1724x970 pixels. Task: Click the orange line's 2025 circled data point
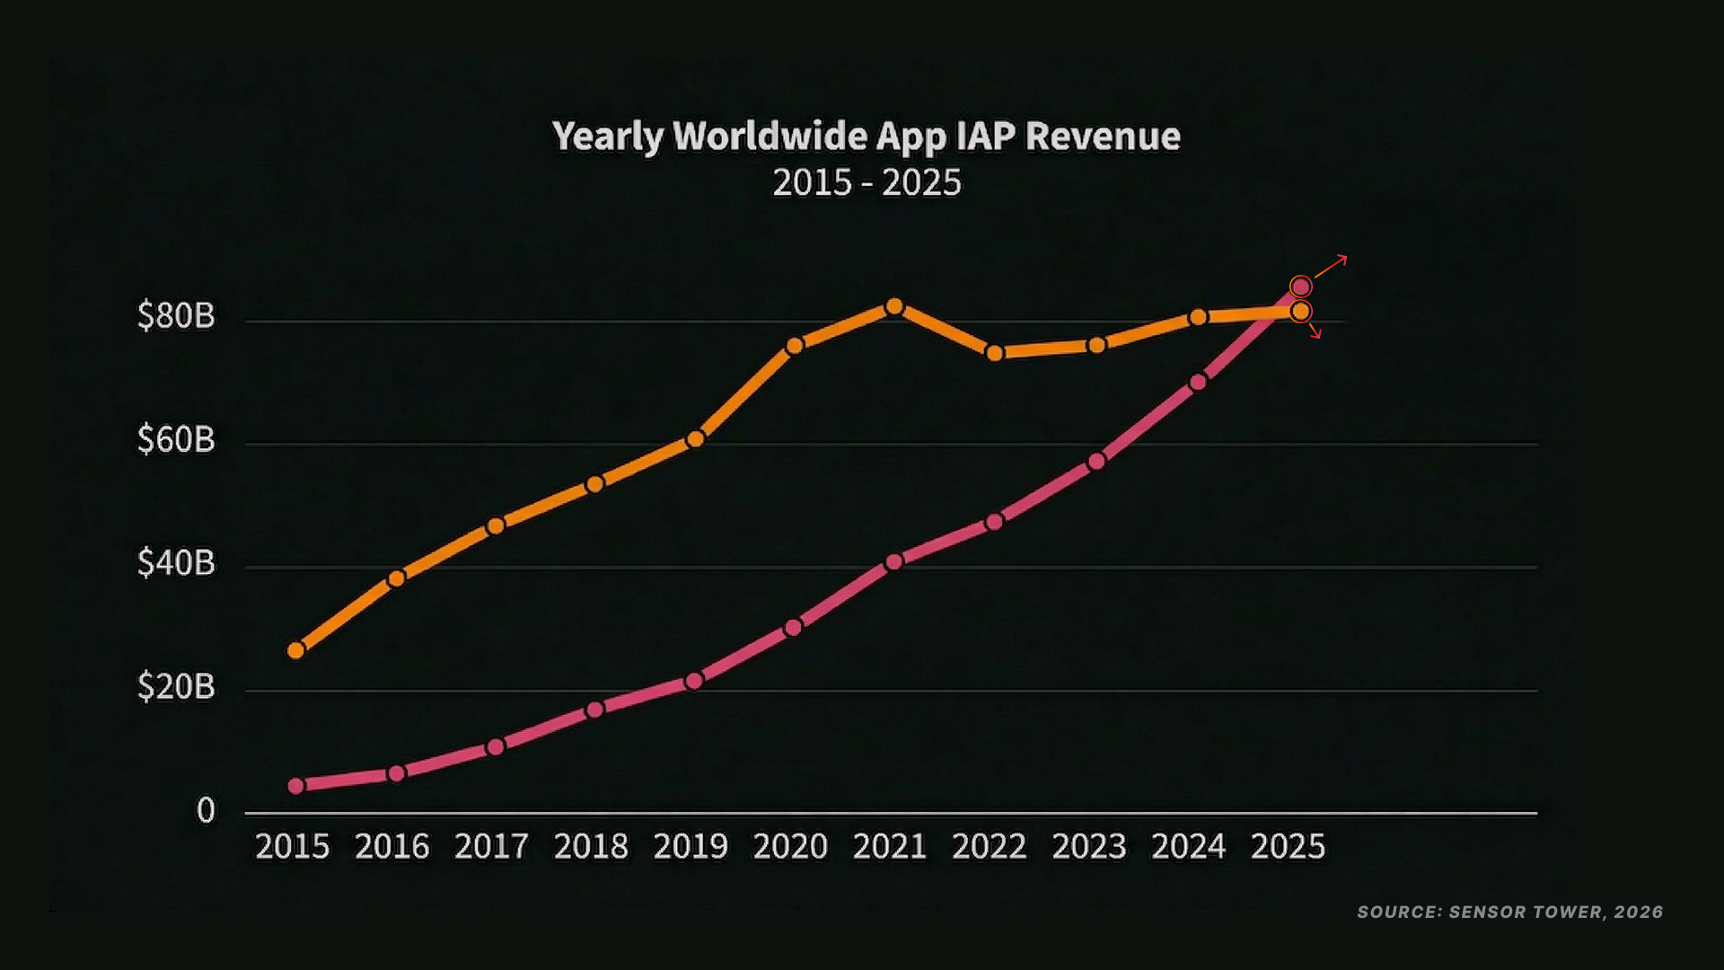(1300, 312)
